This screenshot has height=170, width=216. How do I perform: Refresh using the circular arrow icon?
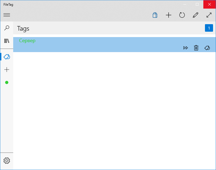pos(182,15)
